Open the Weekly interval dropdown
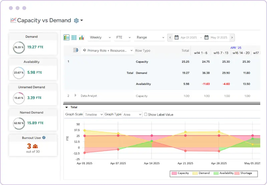267x185 pixels. [x=99, y=37]
